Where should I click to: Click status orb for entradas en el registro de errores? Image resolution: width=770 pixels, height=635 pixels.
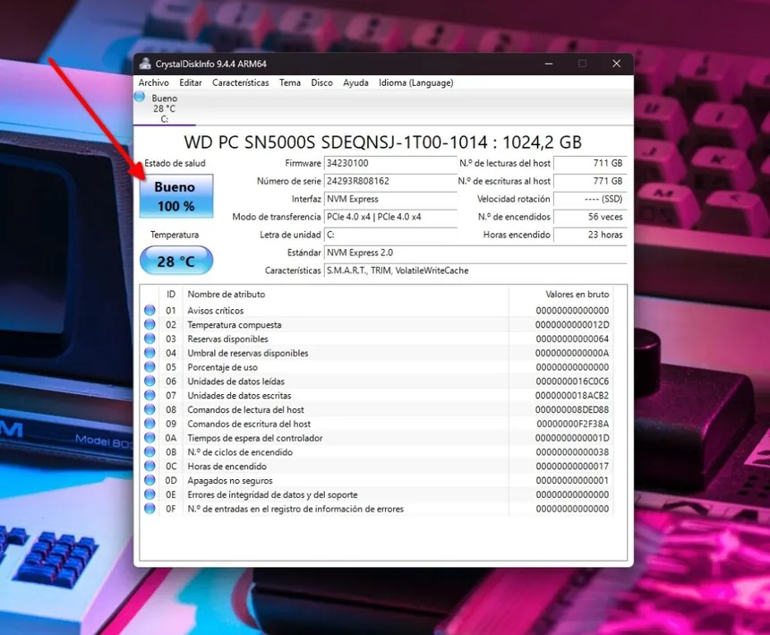tap(150, 509)
